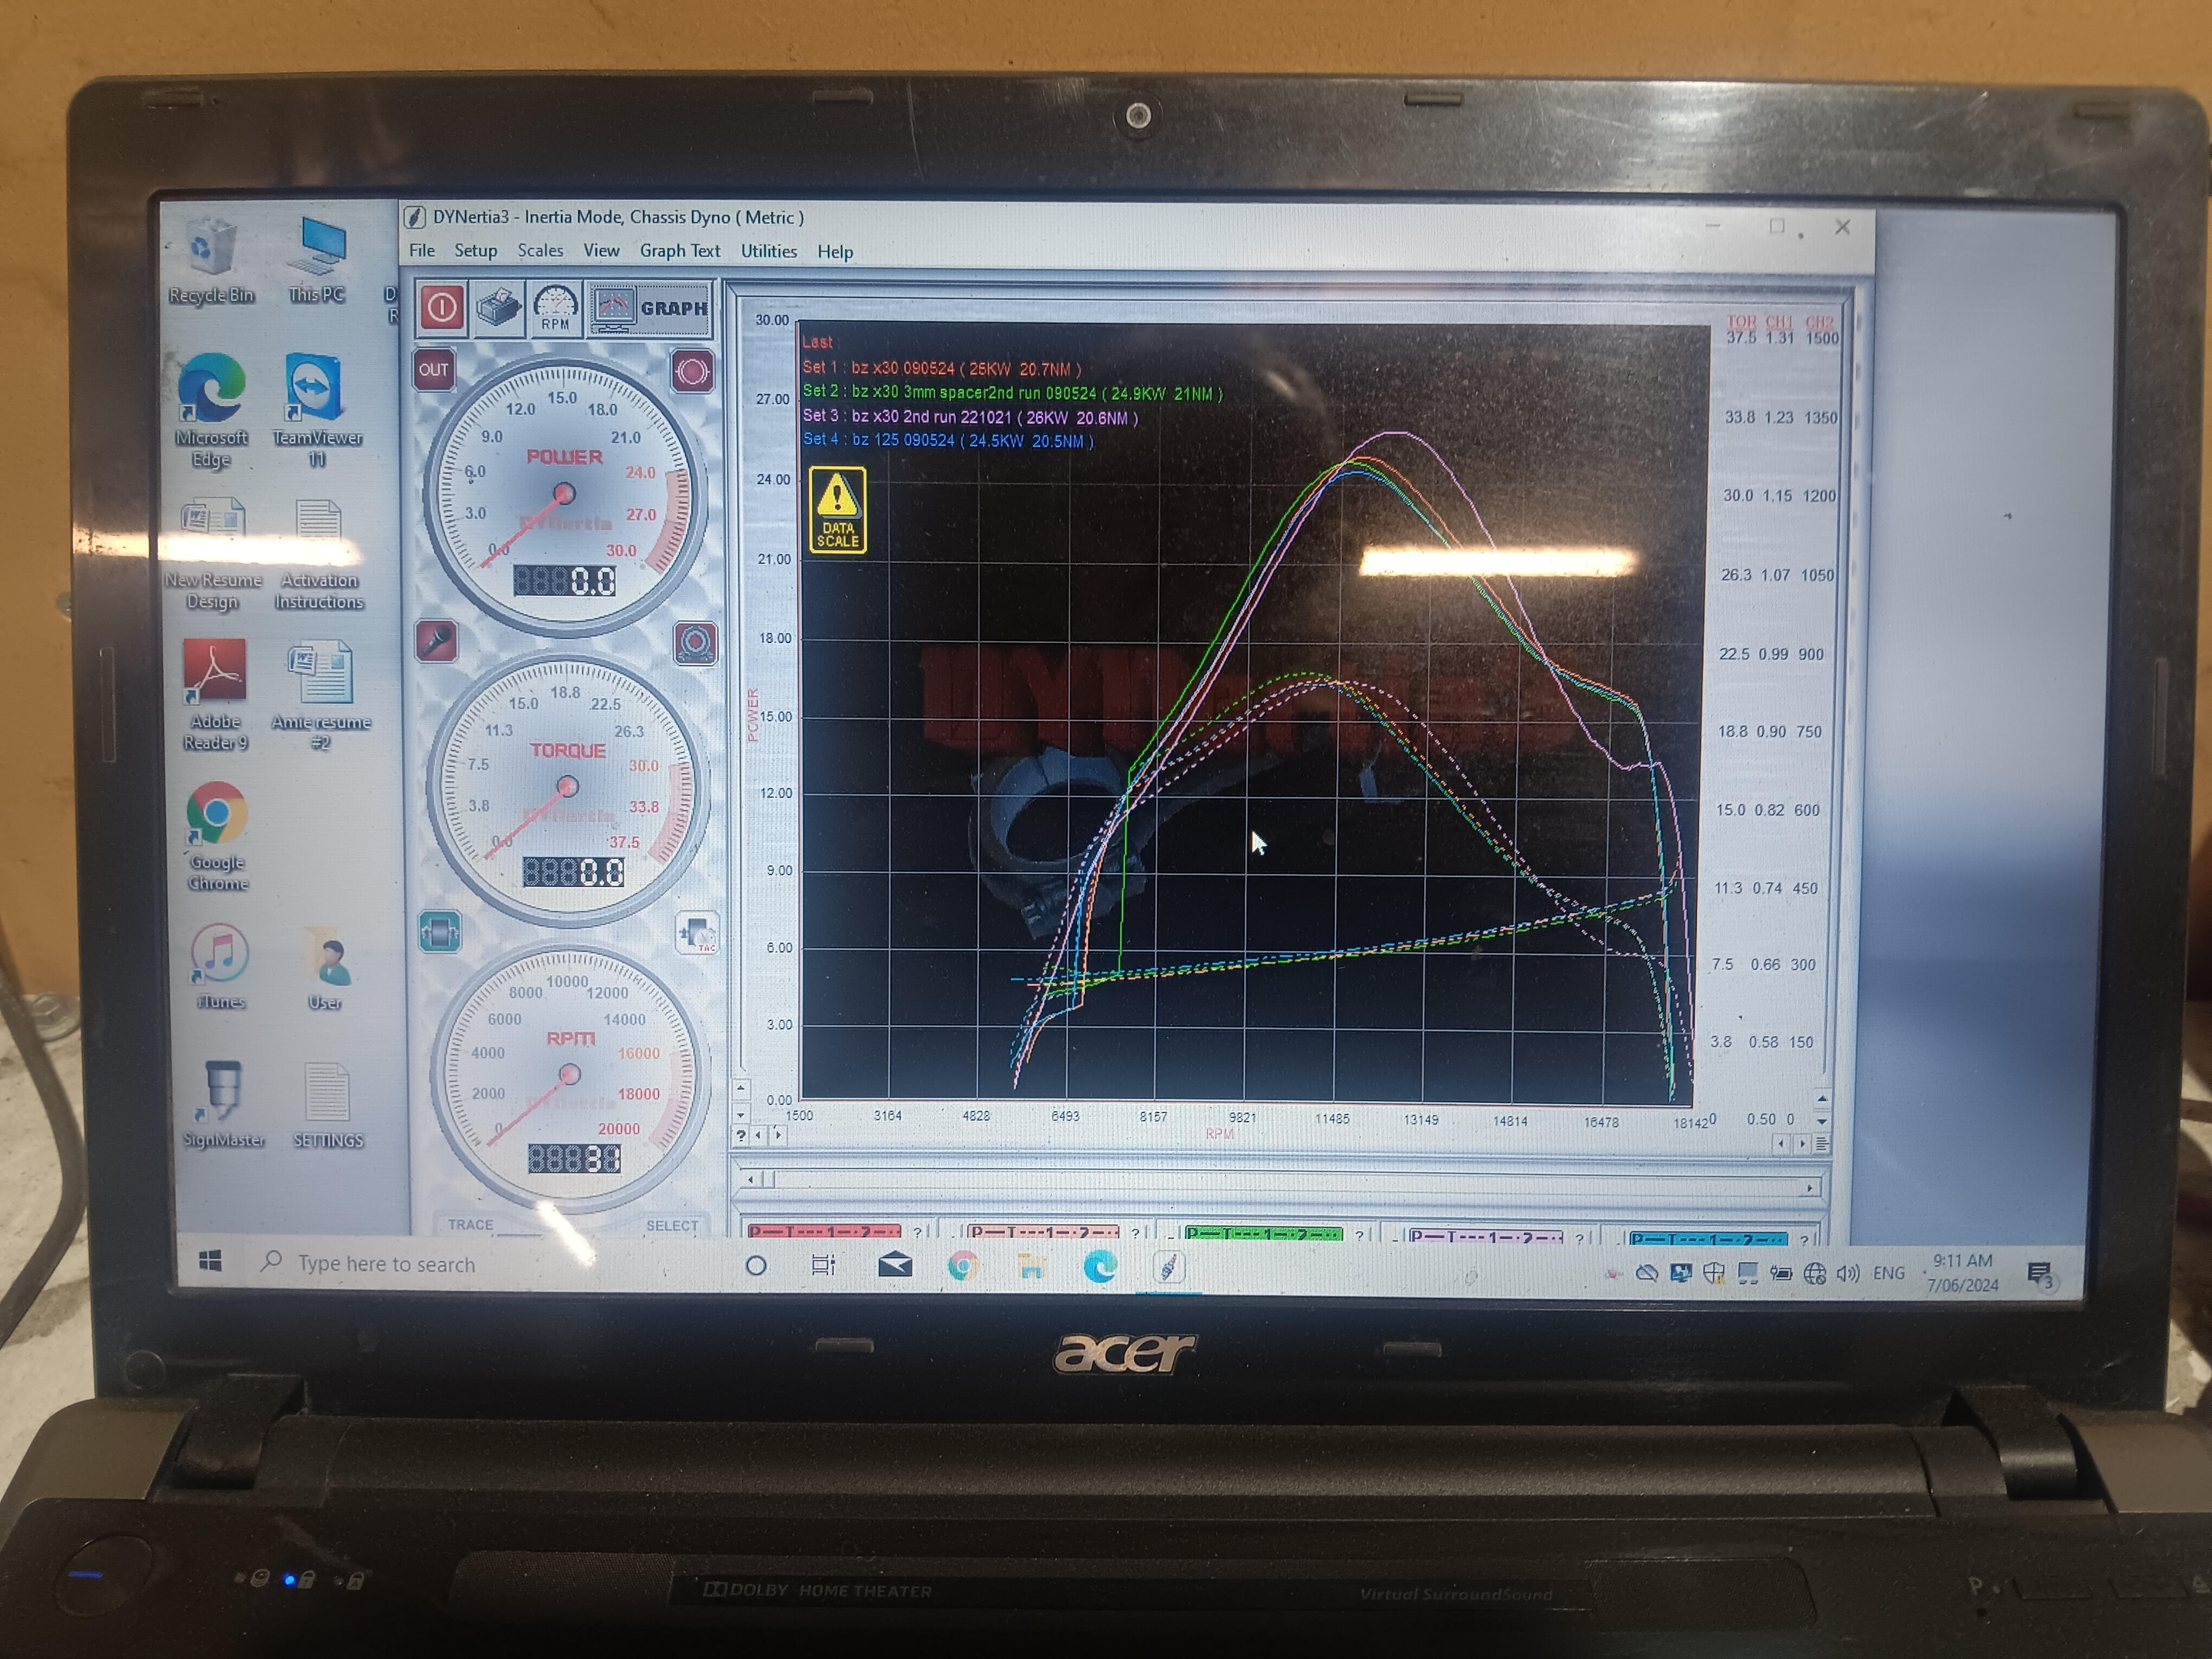The image size is (2212, 1659).
Task: Click the TRACE button below gauges
Action: tap(470, 1224)
